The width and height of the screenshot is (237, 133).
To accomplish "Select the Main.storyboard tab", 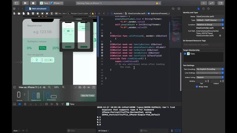I will (x=37, y=9).
